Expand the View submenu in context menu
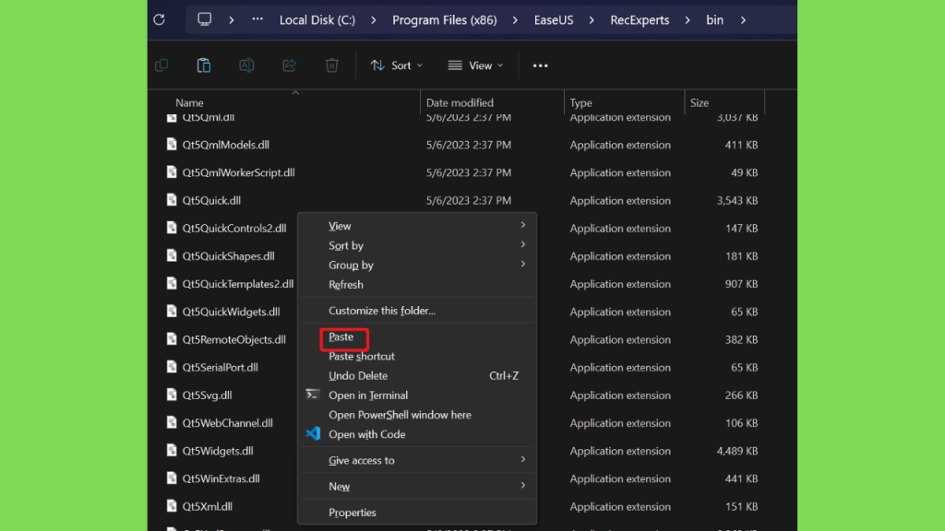This screenshot has width=945, height=531. pyautogui.click(x=417, y=226)
